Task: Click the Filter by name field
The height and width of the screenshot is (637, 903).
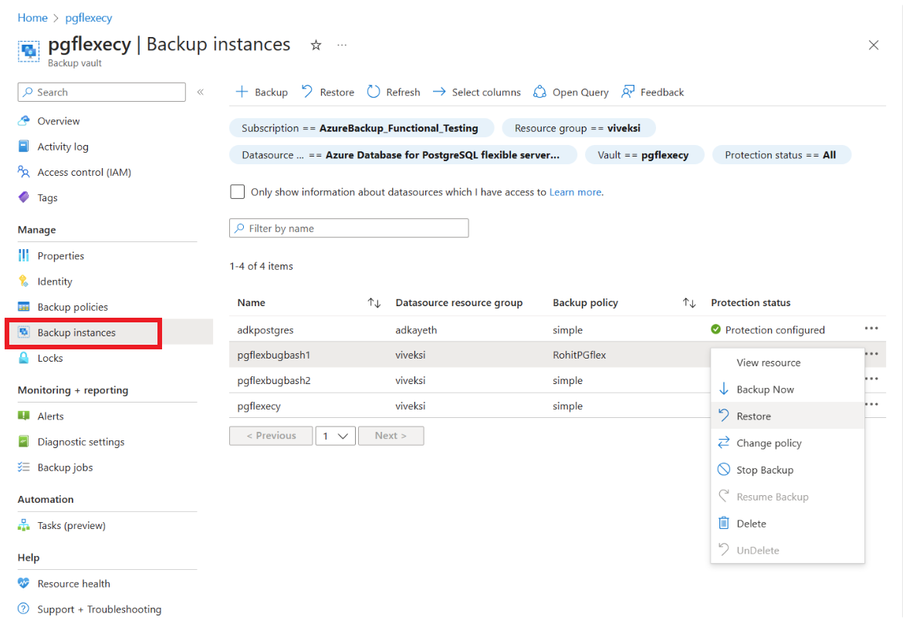Action: click(x=349, y=228)
